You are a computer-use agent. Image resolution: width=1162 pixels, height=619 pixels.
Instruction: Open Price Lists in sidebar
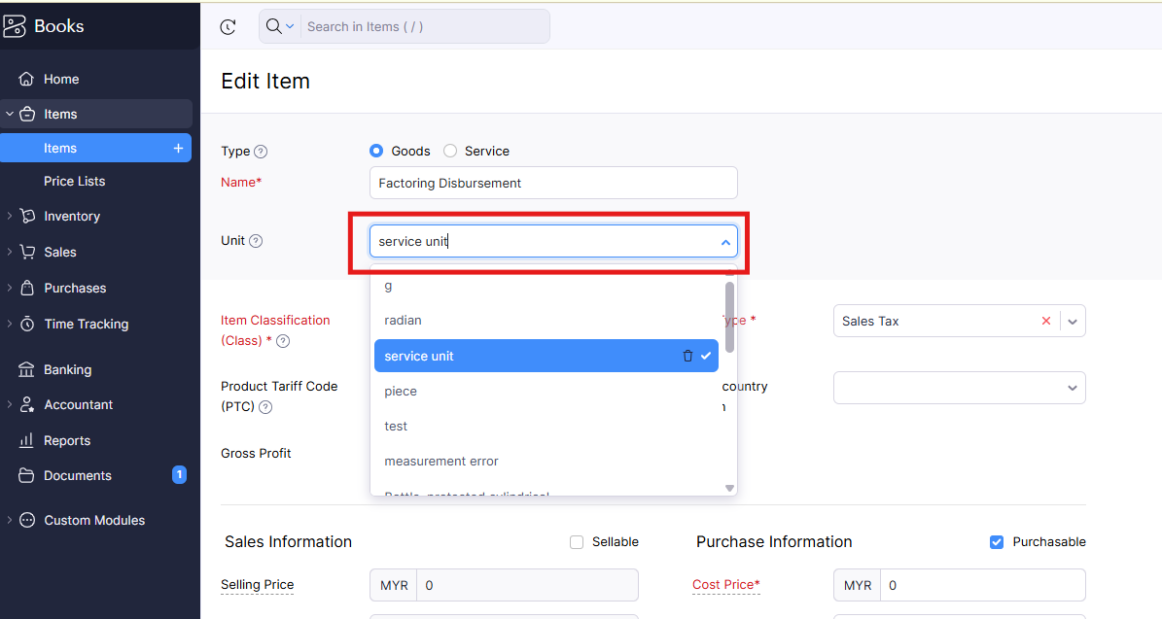tap(74, 182)
